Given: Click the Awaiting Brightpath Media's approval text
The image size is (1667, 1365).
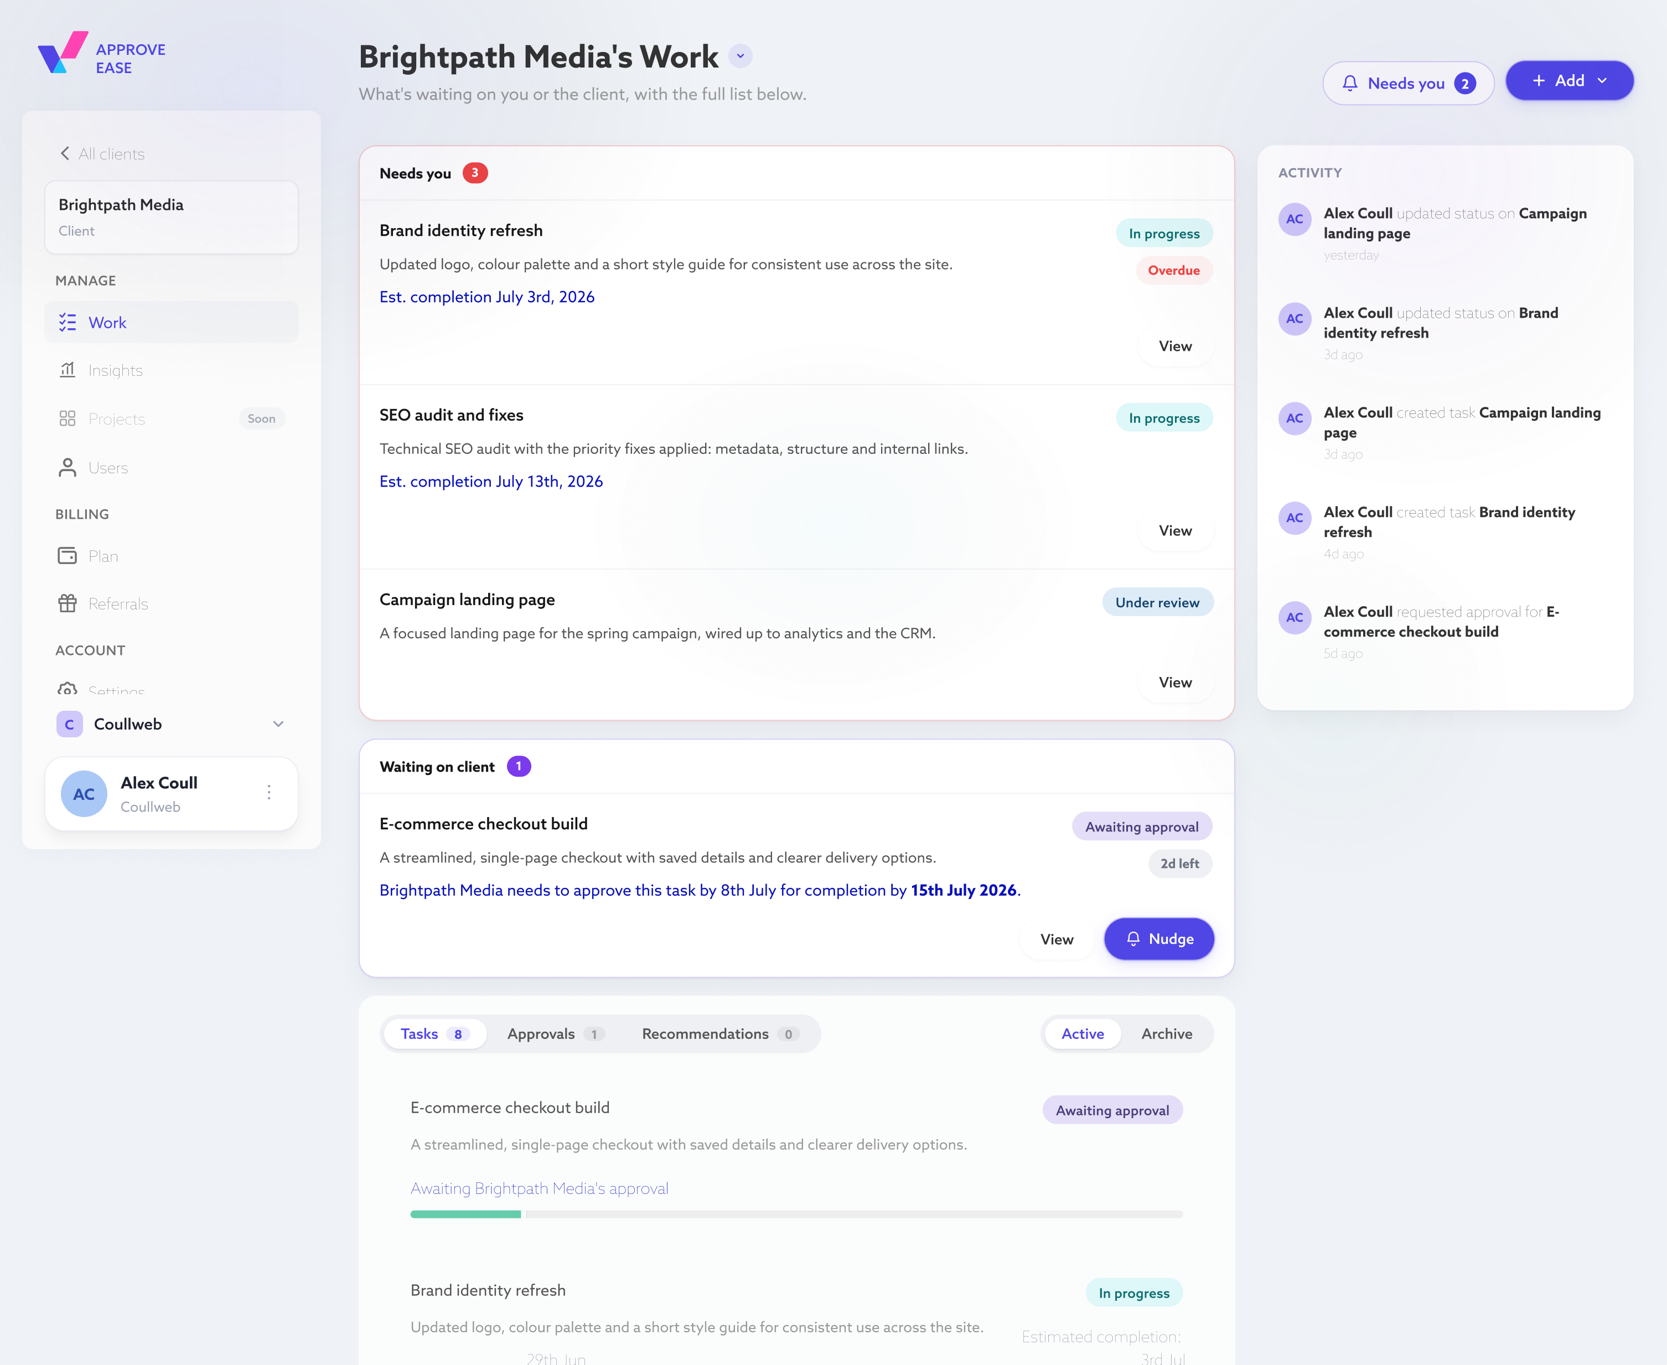Looking at the screenshot, I should (540, 1189).
